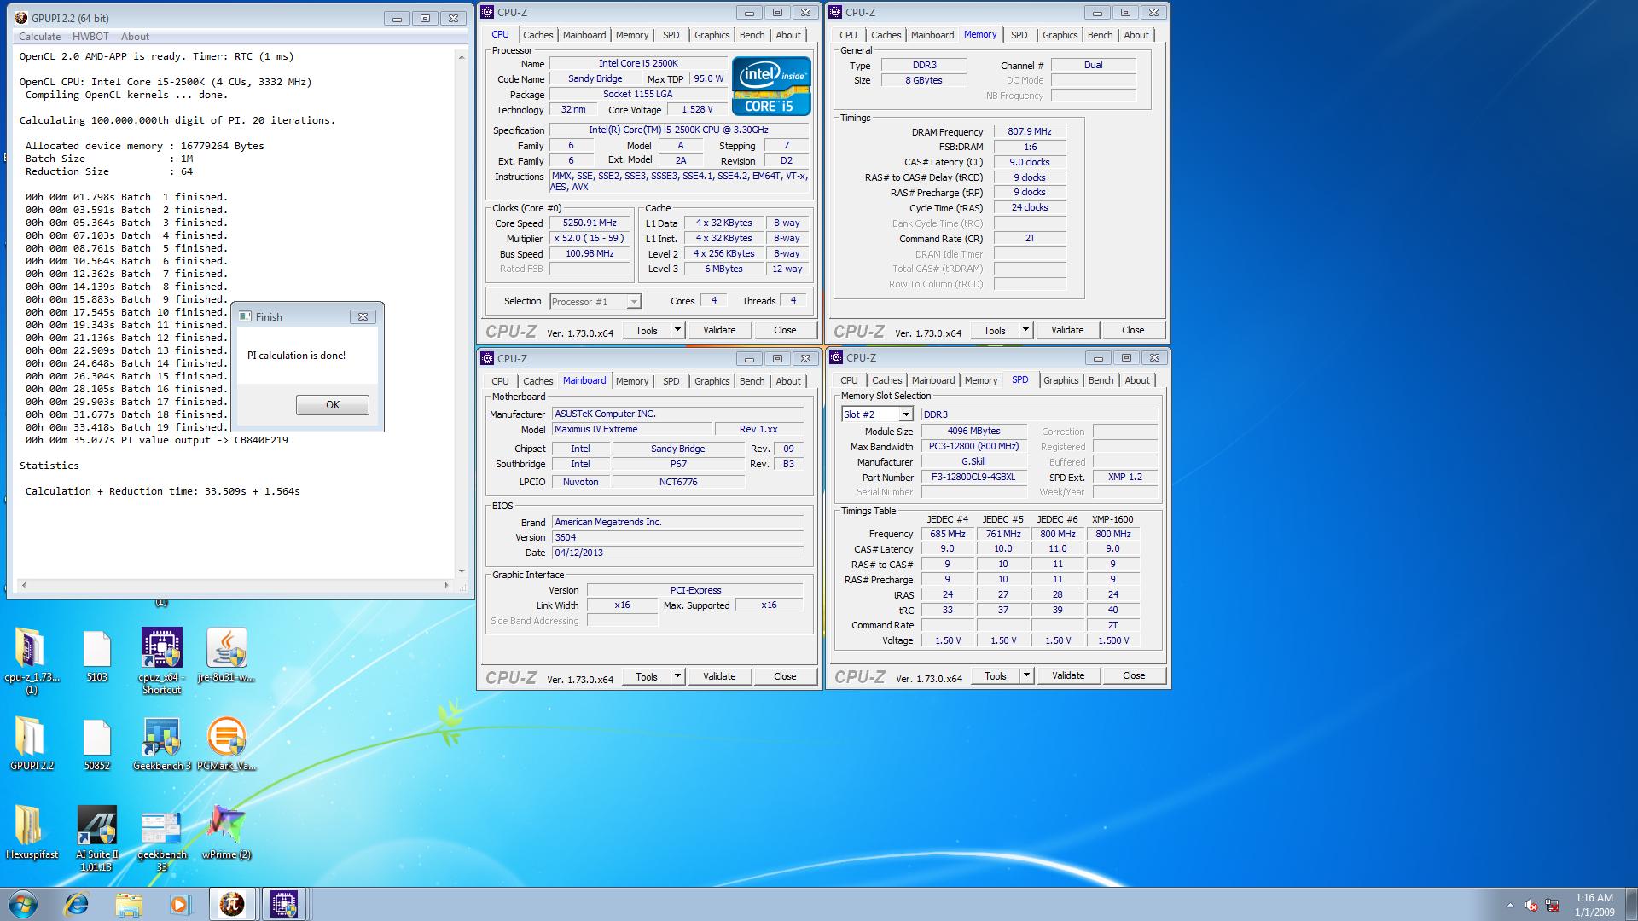Switch to CPU-Z taskbar button
The image size is (1638, 921).
point(284,904)
